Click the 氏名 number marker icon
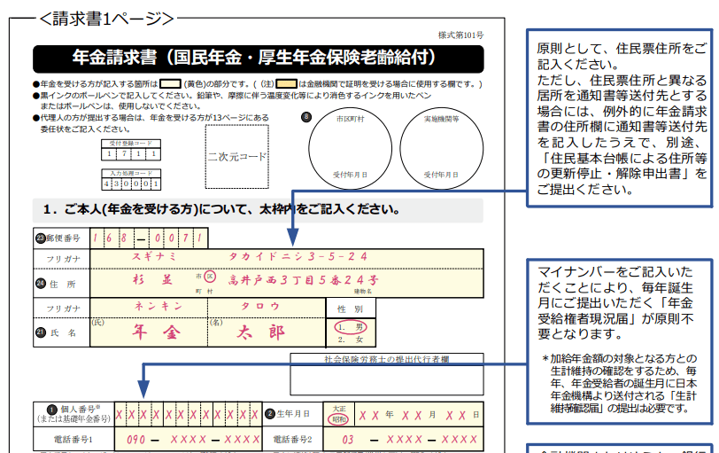 click(40, 332)
